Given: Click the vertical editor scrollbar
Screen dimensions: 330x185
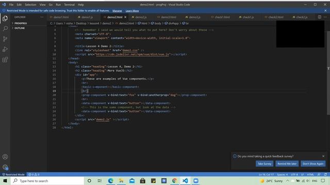Looking at the screenshot, I should tap(328, 72).
